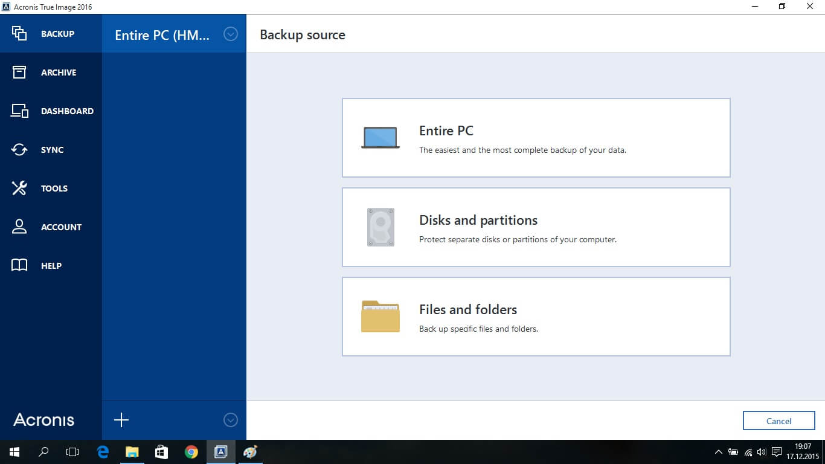Screen dimensions: 825x464
Task: Click the Acronis True Image 2016 title icon
Action: click(x=6, y=7)
